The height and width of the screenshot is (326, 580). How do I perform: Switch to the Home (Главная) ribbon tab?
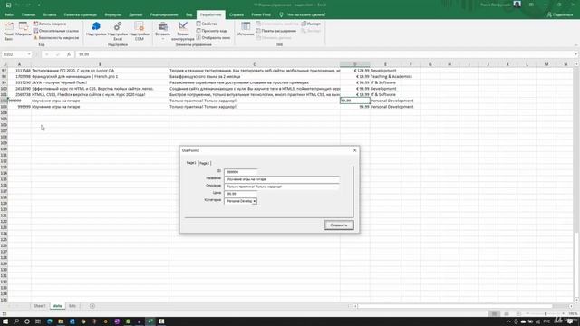tap(28, 14)
